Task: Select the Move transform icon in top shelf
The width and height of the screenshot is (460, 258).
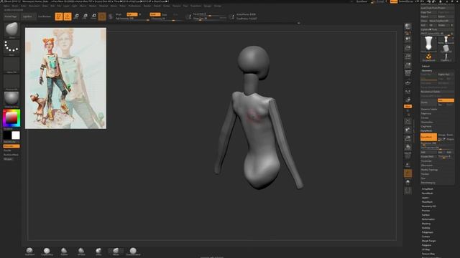Action: click(76, 16)
